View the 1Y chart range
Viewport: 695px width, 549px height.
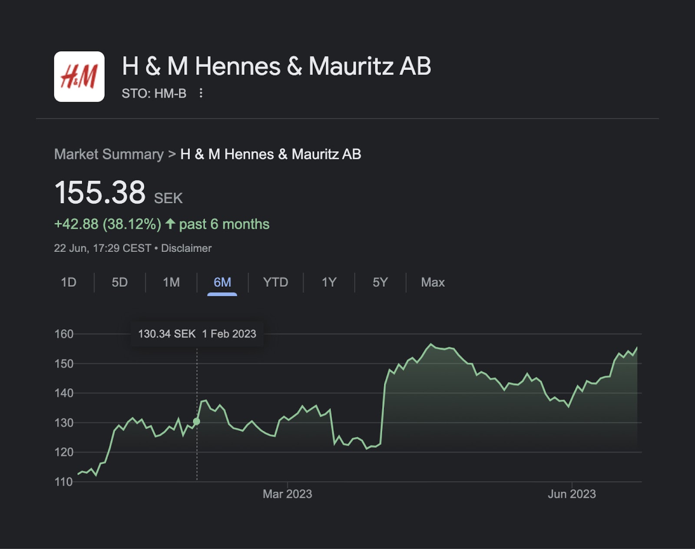pyautogui.click(x=329, y=282)
